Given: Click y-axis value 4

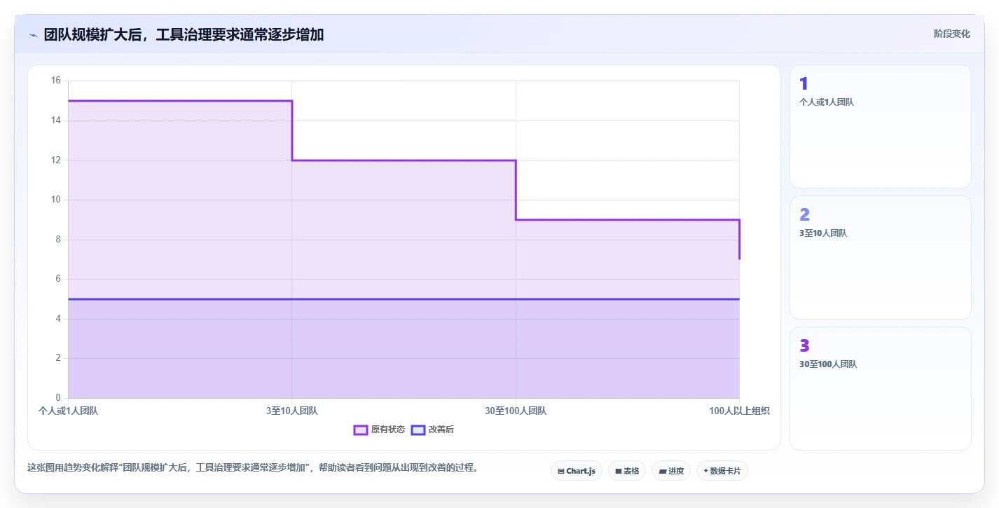Looking at the screenshot, I should pos(59,319).
